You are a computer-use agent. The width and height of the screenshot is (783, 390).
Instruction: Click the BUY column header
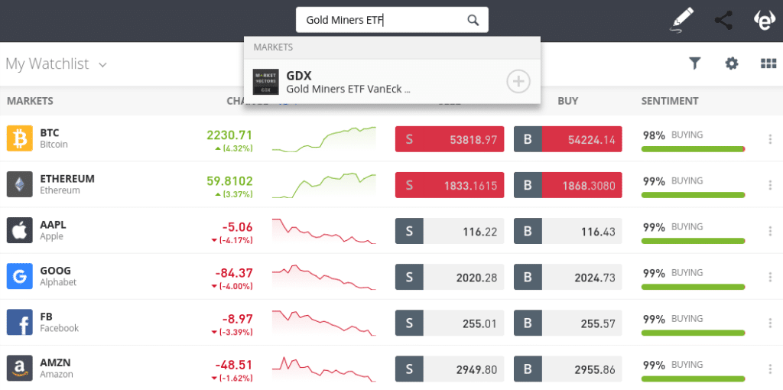point(568,101)
